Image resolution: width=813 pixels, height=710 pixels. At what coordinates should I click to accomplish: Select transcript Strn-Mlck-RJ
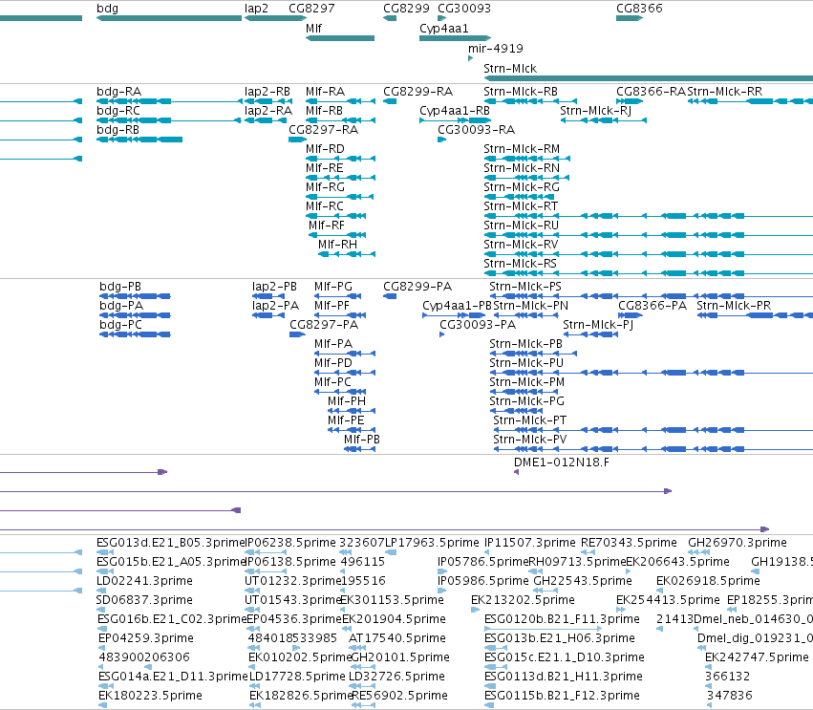596,111
